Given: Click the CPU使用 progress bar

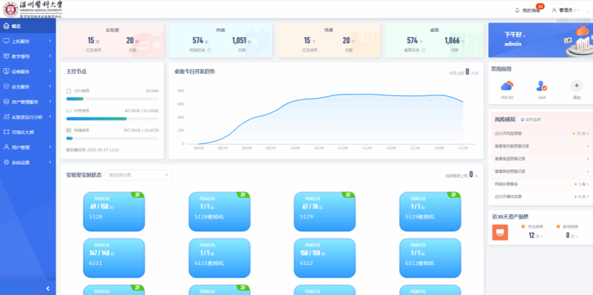Looking at the screenshot, I should click(x=113, y=99).
